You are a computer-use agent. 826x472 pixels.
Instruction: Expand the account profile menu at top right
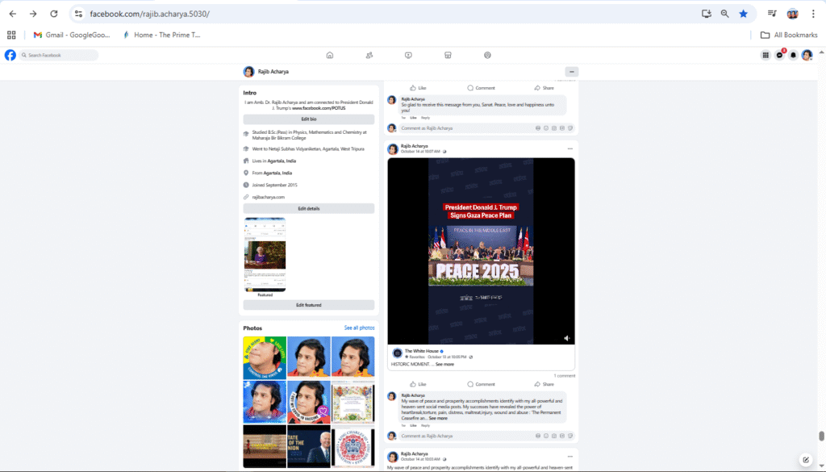[807, 55]
